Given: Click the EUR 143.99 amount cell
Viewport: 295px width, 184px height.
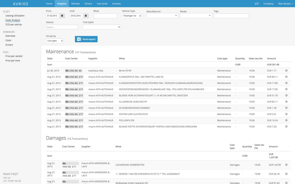Looking at the screenshot, I should pos(275,165).
